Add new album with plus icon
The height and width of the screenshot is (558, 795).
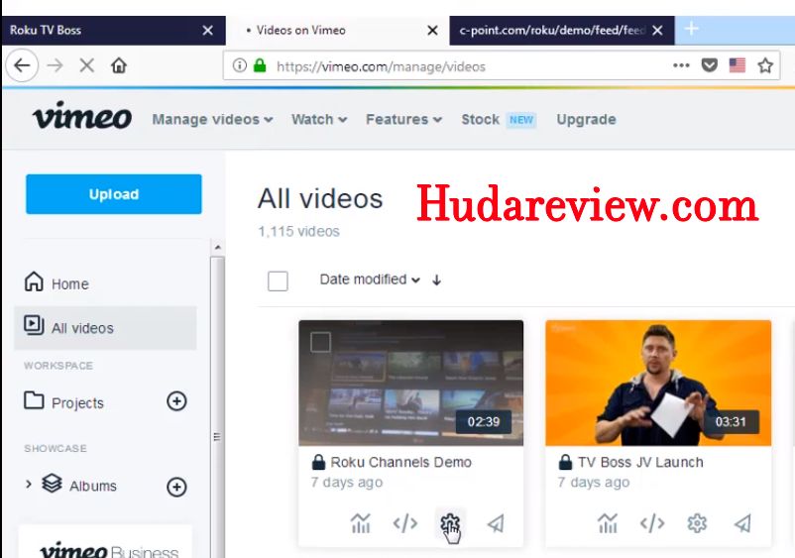(x=176, y=486)
